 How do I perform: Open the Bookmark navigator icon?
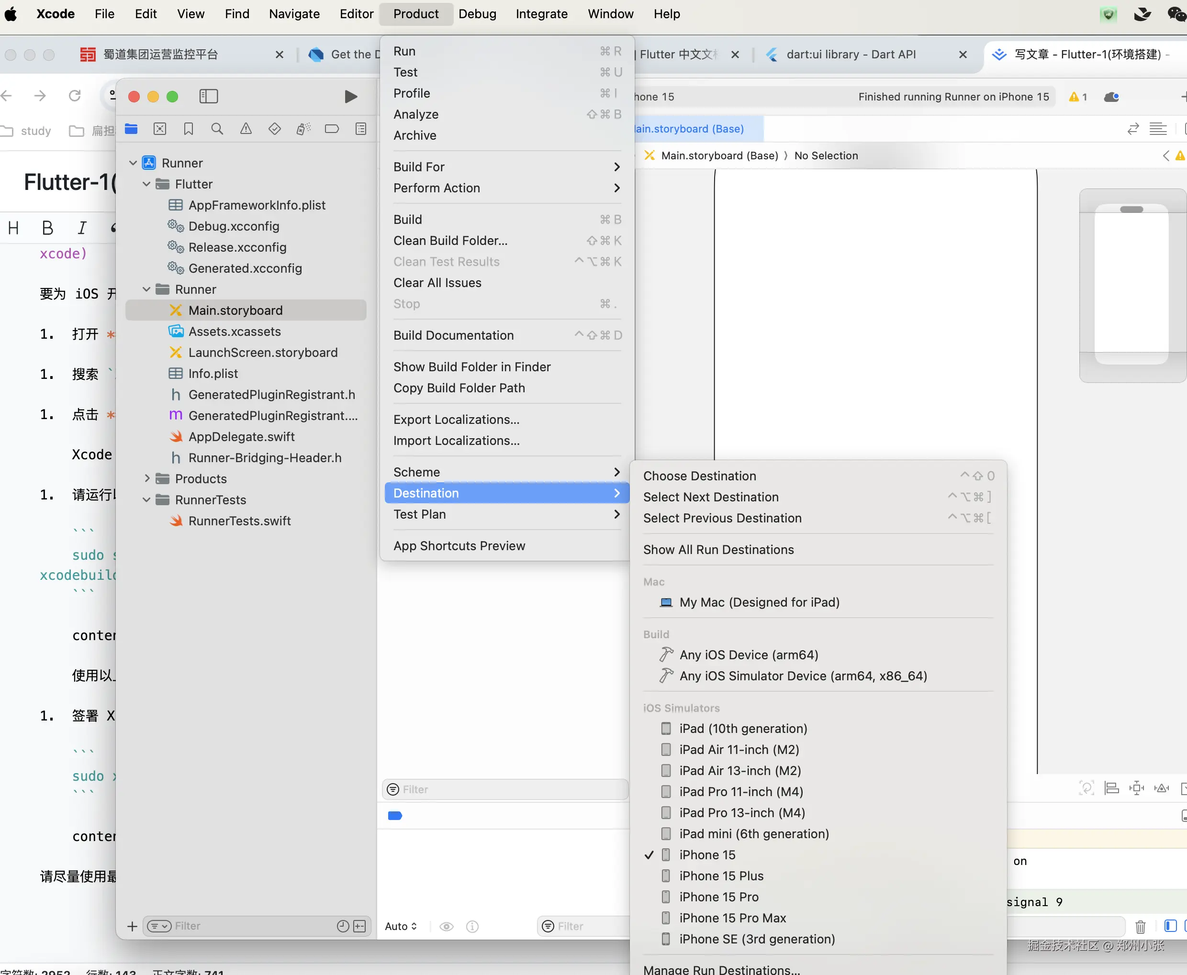[x=188, y=129]
